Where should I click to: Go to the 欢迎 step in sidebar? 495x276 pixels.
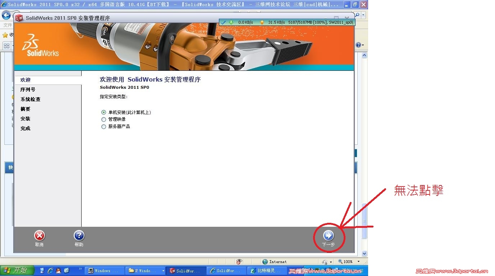[x=26, y=80]
